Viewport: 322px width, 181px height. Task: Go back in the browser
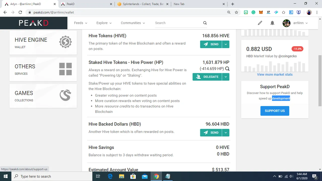click(x=5, y=12)
